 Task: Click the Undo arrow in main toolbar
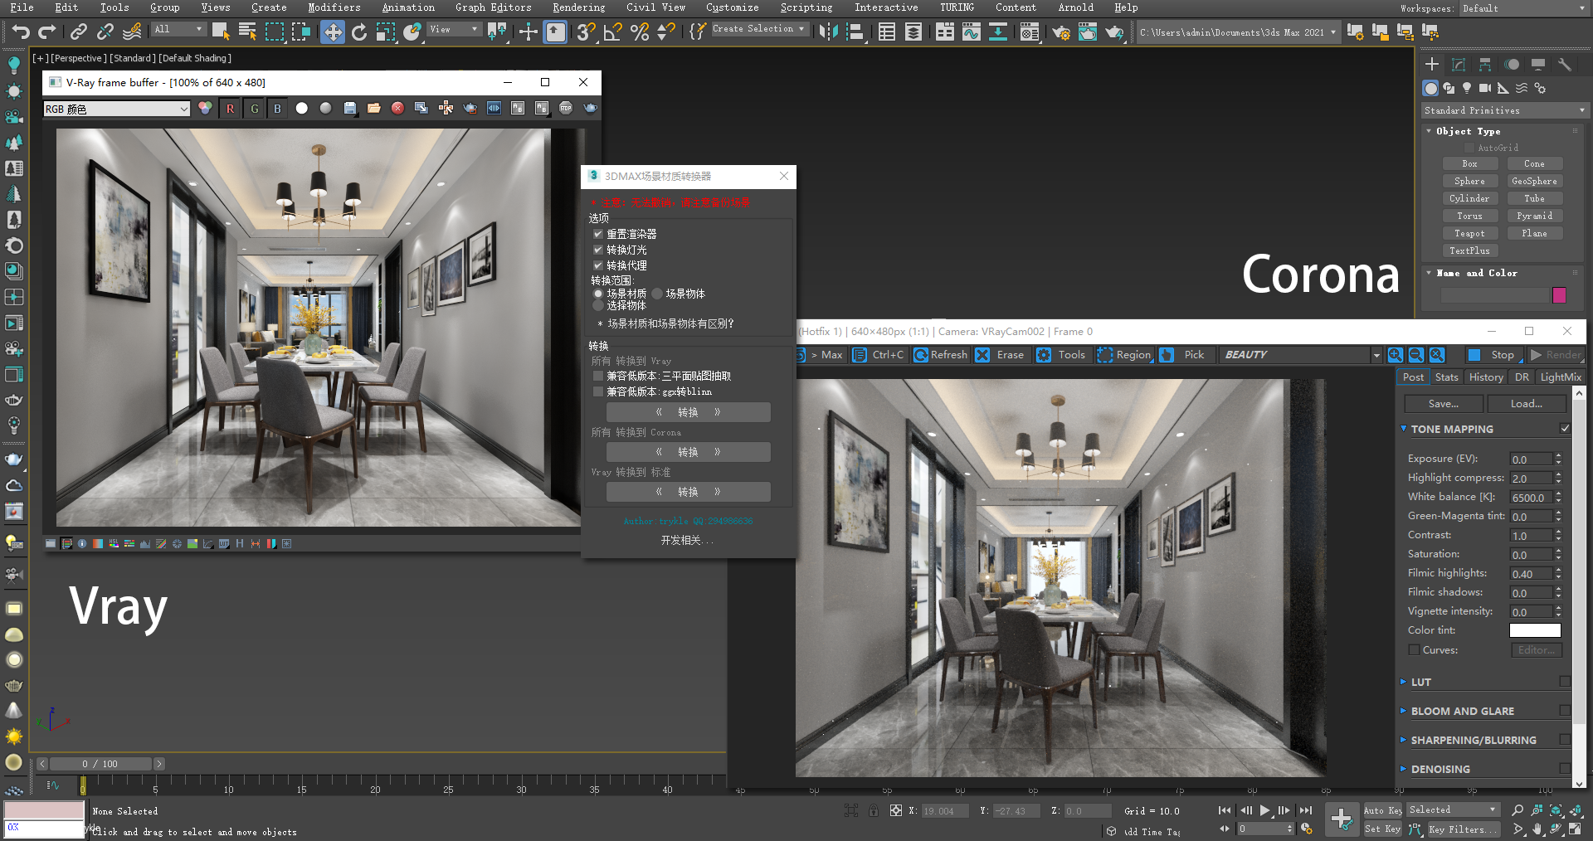(x=21, y=32)
